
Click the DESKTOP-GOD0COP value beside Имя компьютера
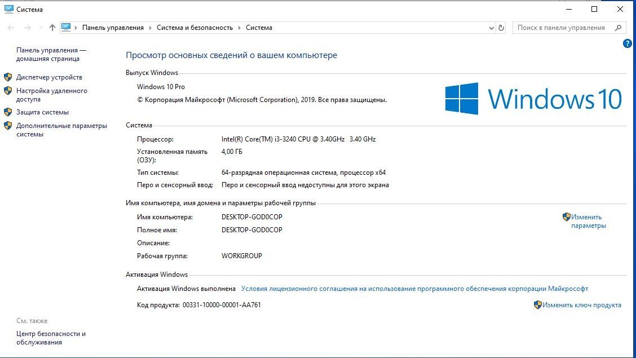[252, 217]
